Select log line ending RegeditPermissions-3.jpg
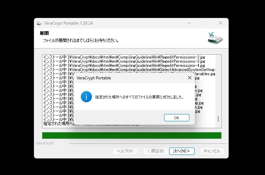Viewport: 265px width, 175px height. tap(124, 61)
